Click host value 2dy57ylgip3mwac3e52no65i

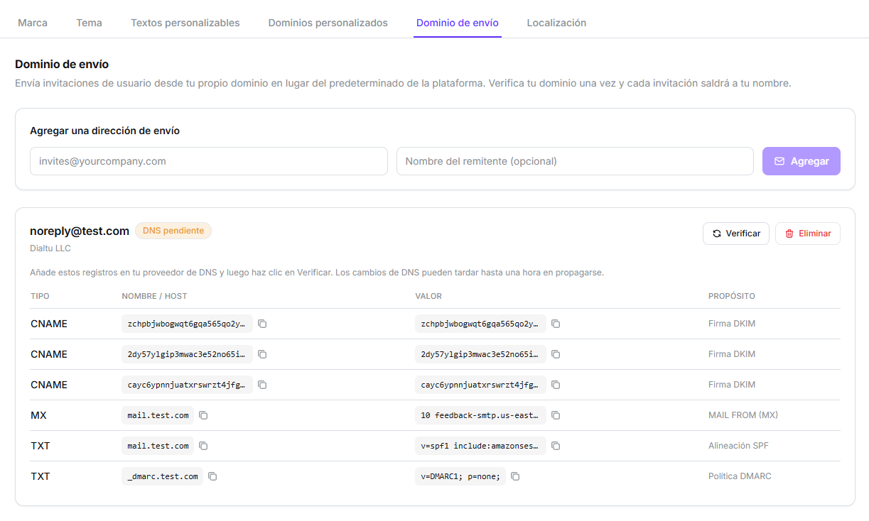(187, 354)
